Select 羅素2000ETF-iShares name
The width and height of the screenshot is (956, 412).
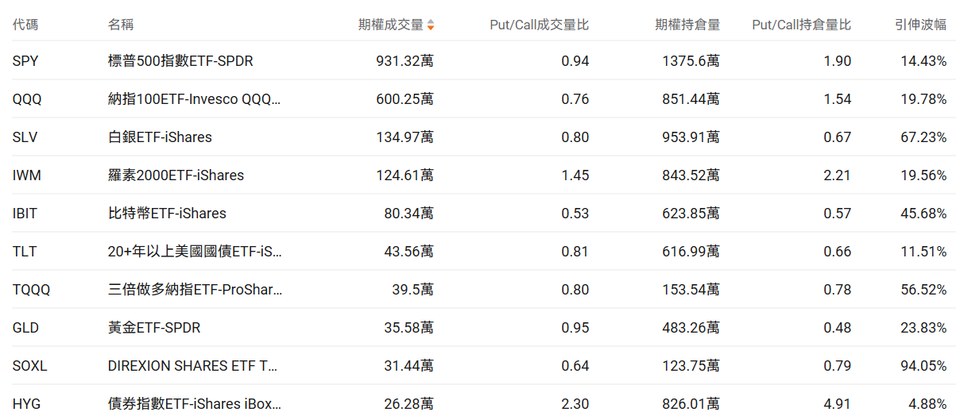tap(176, 175)
